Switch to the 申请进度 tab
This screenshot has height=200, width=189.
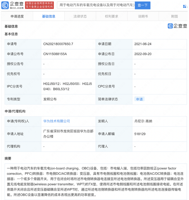17,16
